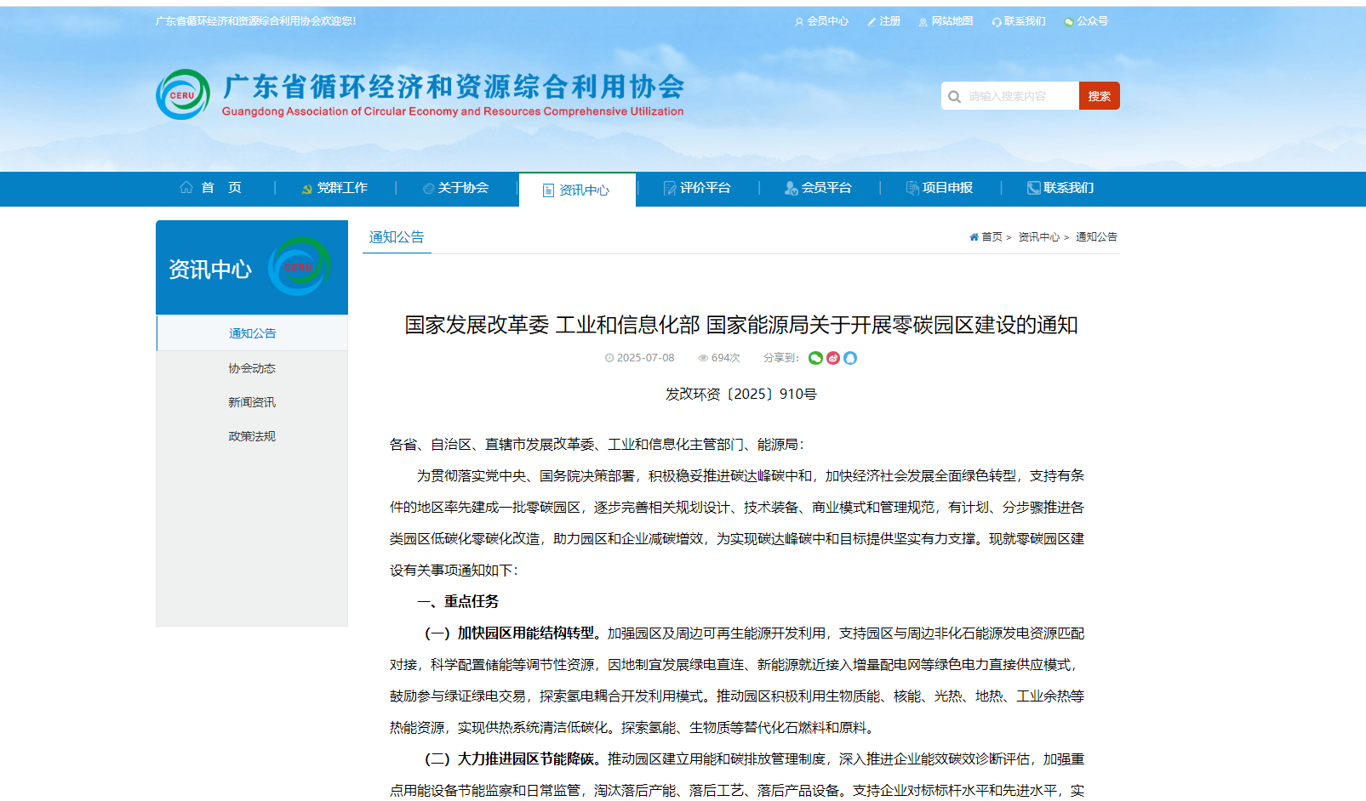Screen dimensions: 1366x801
Task: Open the 会员中心 top link
Action: (827, 21)
